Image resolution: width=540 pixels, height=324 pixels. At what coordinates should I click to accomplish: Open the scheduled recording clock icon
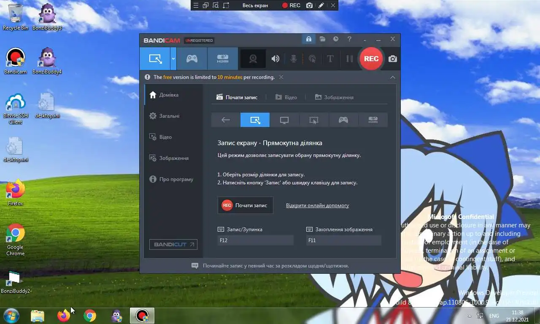(x=336, y=39)
